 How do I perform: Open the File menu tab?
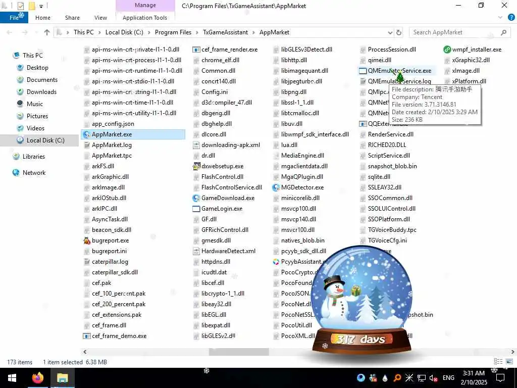click(14, 18)
